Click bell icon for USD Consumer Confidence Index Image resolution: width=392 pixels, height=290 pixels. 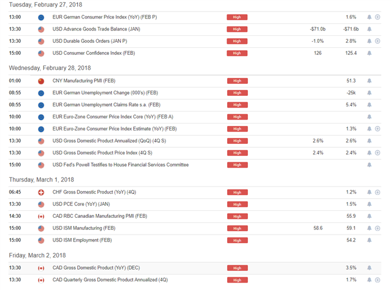[x=370, y=53]
